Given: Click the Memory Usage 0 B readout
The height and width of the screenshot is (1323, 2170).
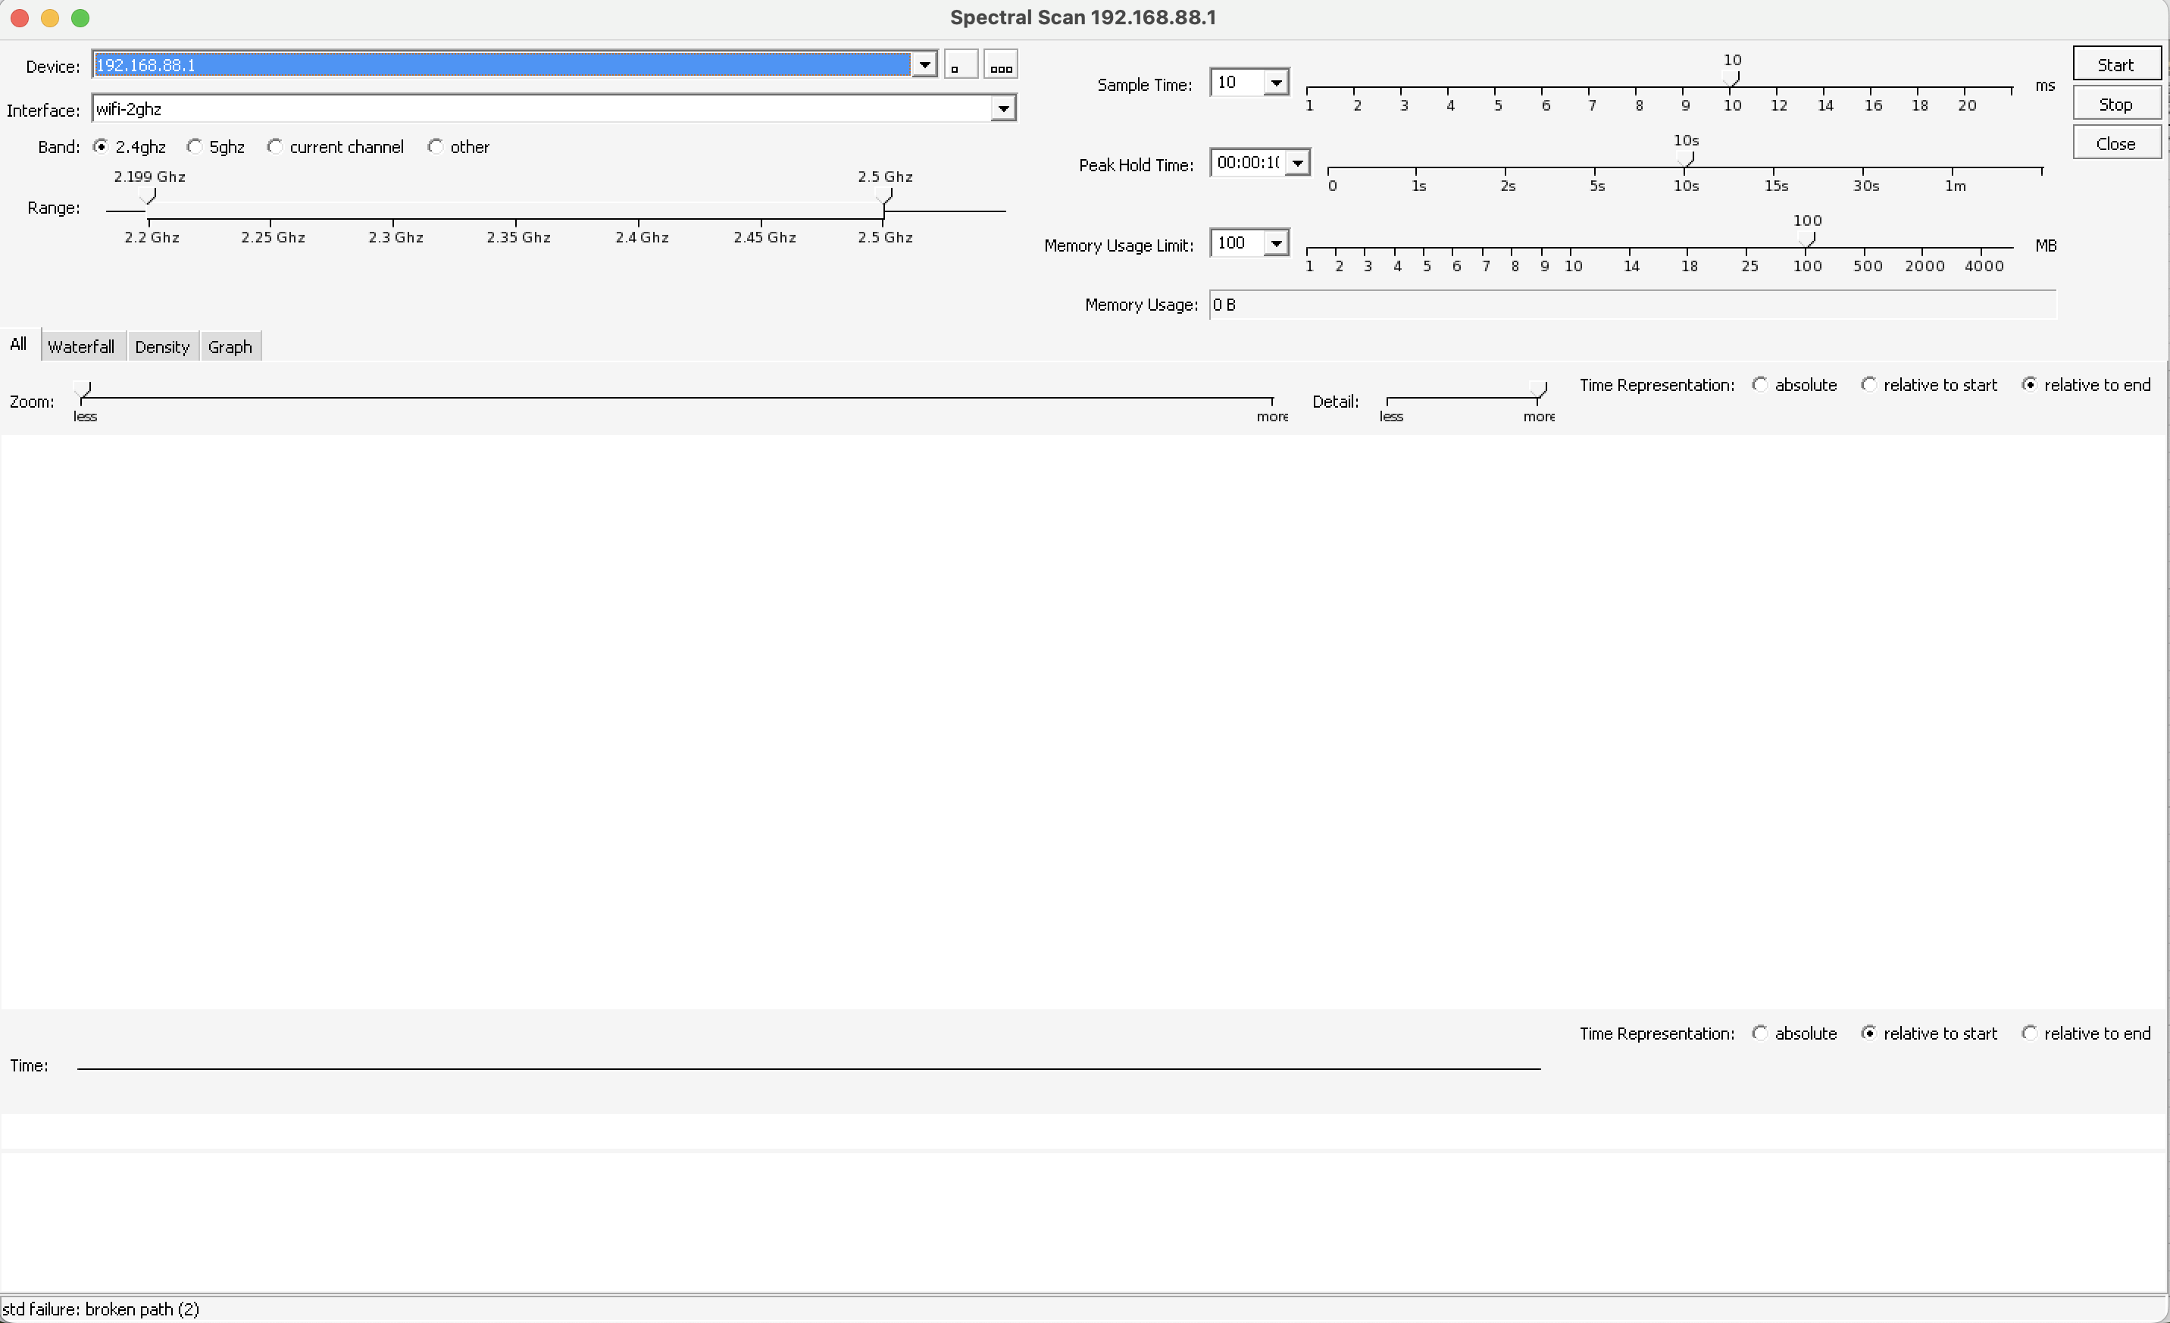Looking at the screenshot, I should (1633, 305).
